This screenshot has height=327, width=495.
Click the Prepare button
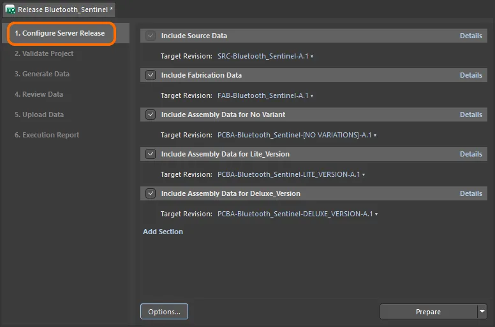click(429, 312)
